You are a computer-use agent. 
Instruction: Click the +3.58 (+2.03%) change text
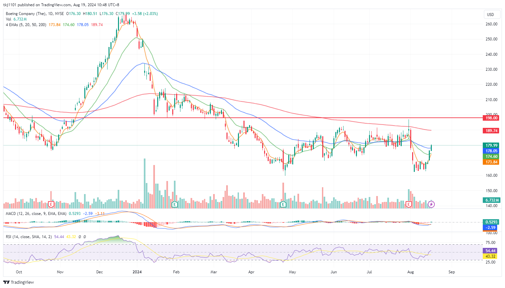[145, 14]
